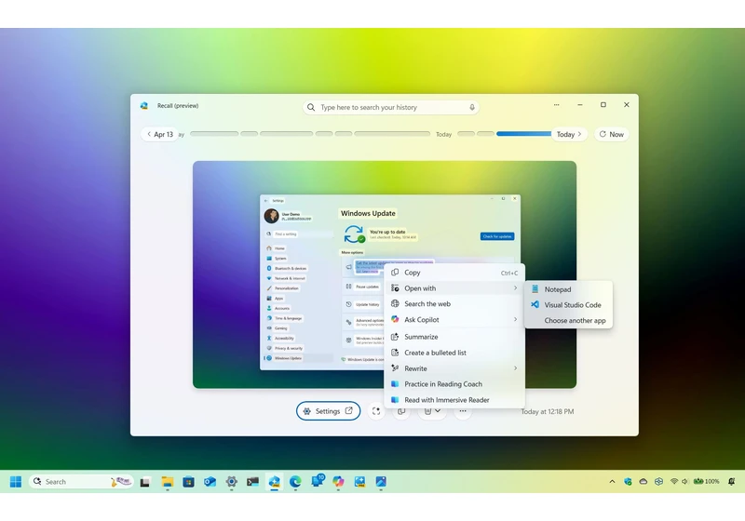The height and width of the screenshot is (521, 745).
Task: Open the taskbar app with the 10 badge
Action: [317, 481]
